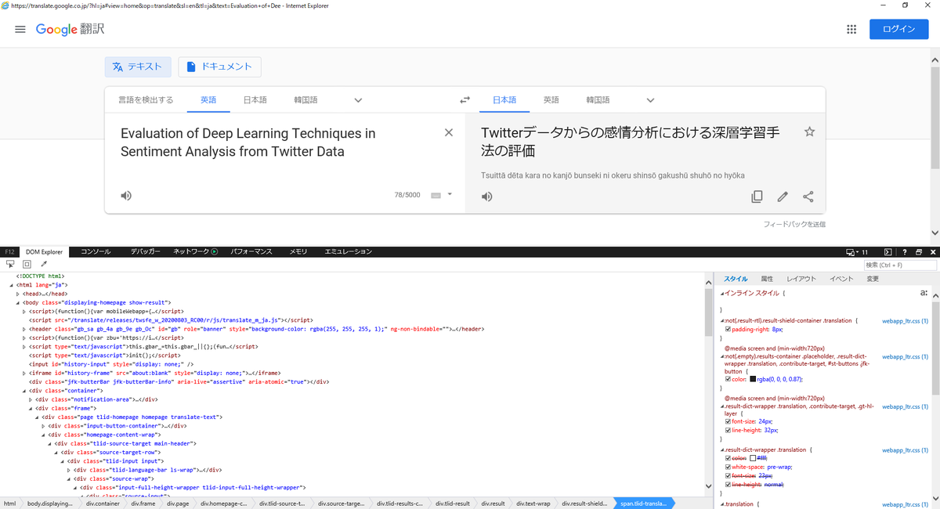Collapse the body displaying-homepage node
This screenshot has width=940, height=509.
18,302
